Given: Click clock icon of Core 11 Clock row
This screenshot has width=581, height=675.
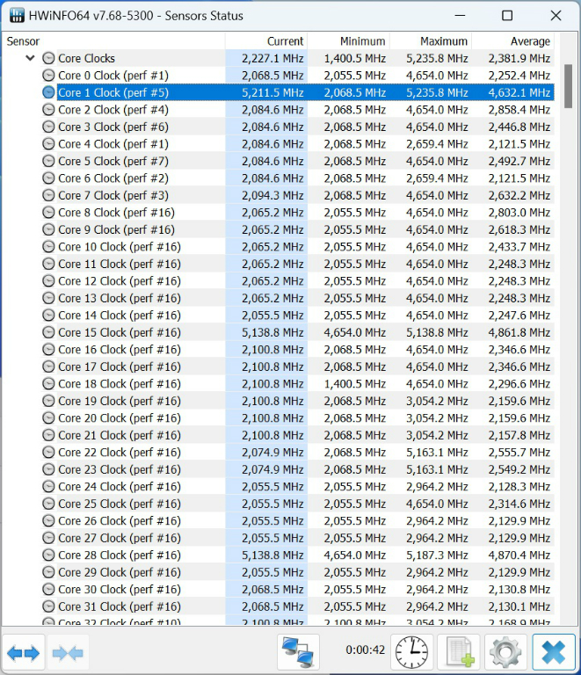Looking at the screenshot, I should click(x=48, y=264).
